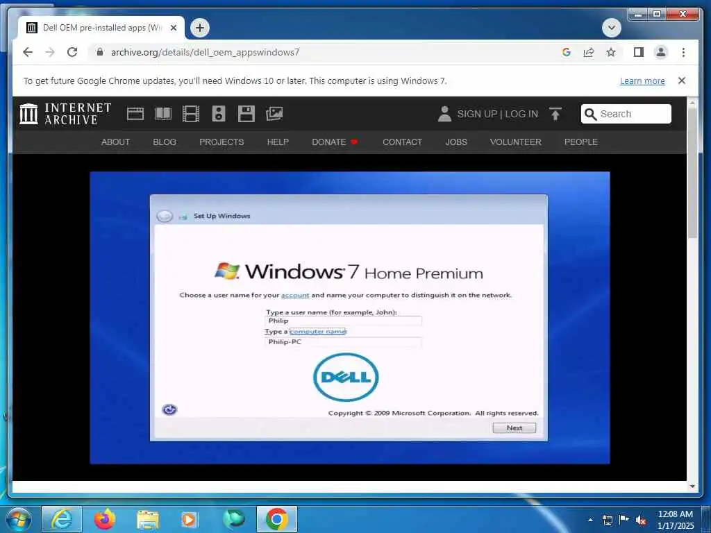Open the ABOUT menu item
Image resolution: width=711 pixels, height=533 pixels.
pyautogui.click(x=116, y=142)
